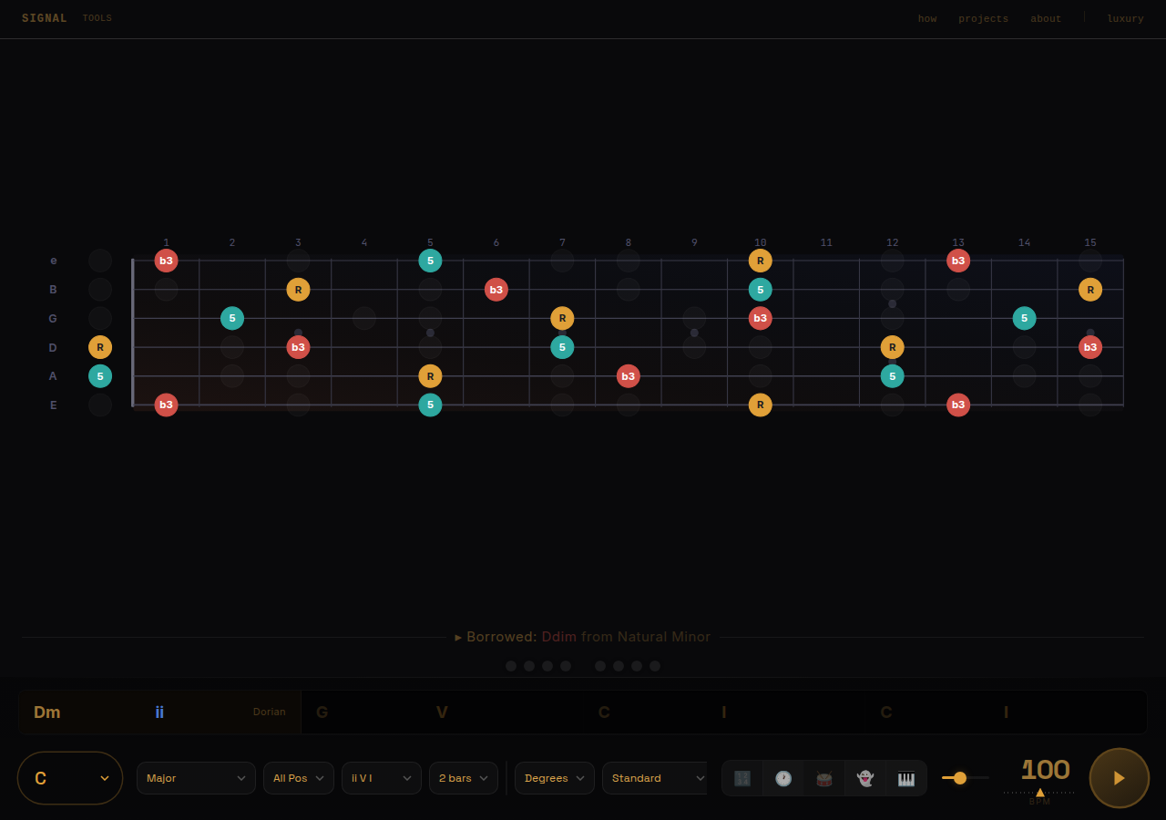Screen dimensions: 1166x820
Task: Adjust the volume slider near BPM
Action: [x=959, y=778]
